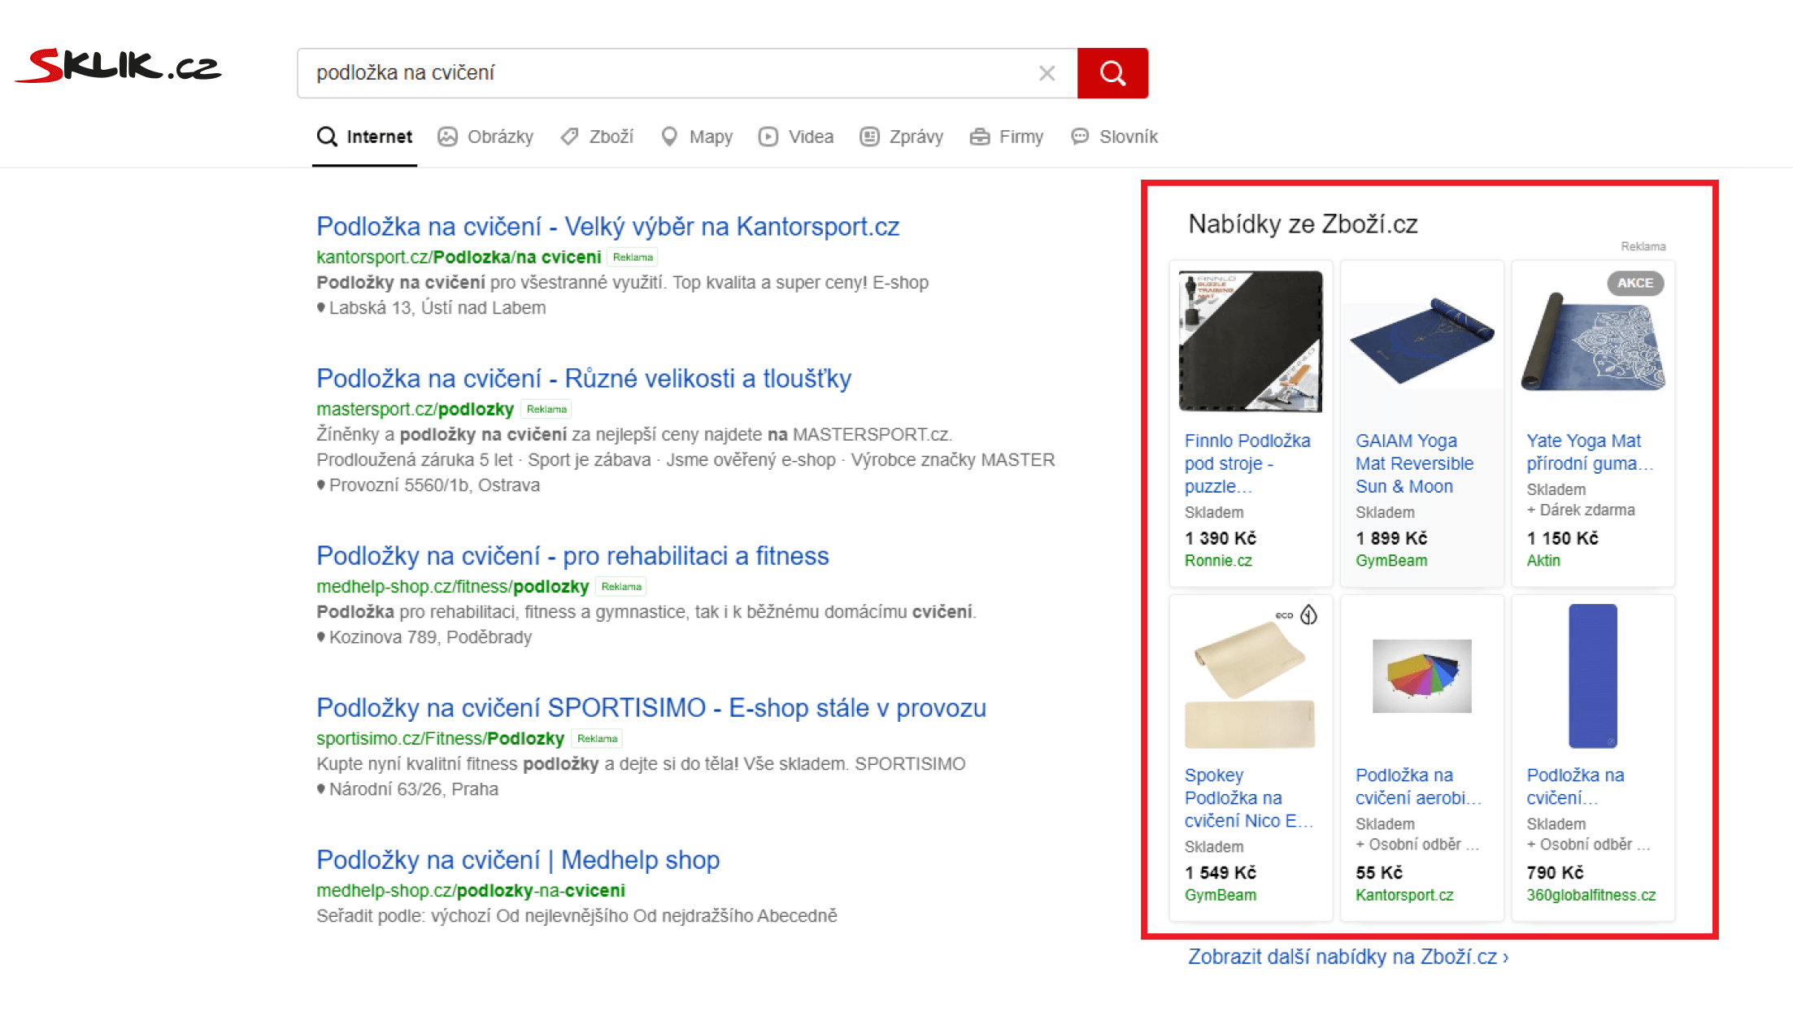Screen dimensions: 1793x1012
Task: Open the Yate Yoga Mat product title
Action: coord(1590,452)
